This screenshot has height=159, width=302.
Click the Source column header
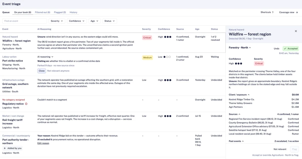pos(180,29)
